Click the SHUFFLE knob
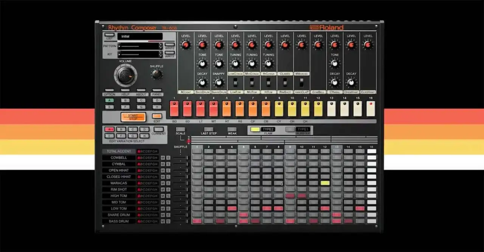484x252 pixels. (157, 74)
